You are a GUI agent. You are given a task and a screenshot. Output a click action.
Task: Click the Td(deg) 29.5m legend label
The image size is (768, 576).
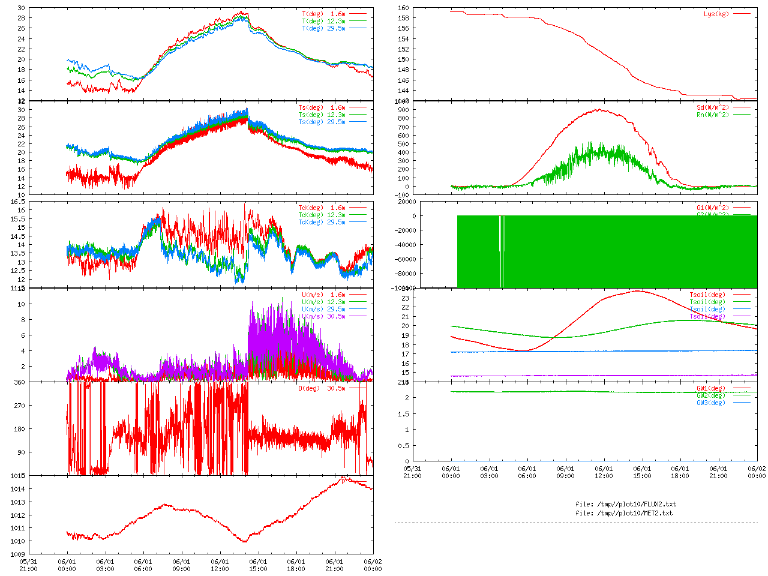click(322, 223)
